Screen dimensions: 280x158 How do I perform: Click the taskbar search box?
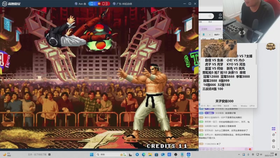pyautogui.click(x=111, y=154)
